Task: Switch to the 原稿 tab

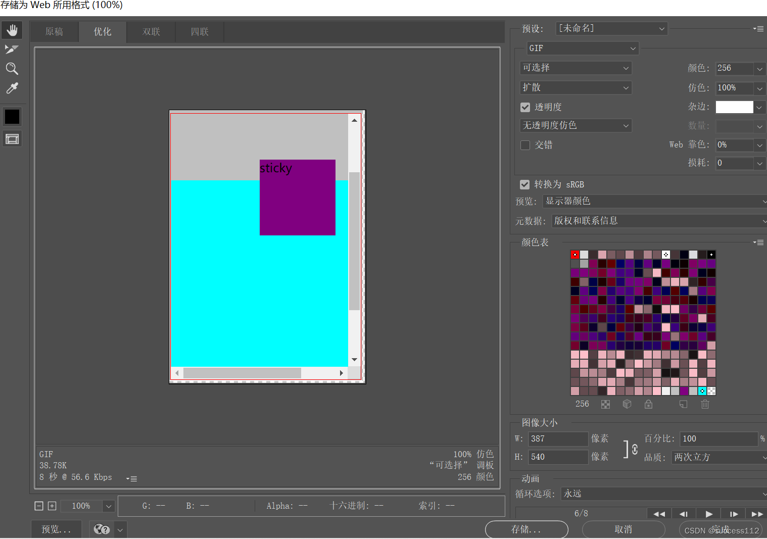Action: click(x=54, y=32)
